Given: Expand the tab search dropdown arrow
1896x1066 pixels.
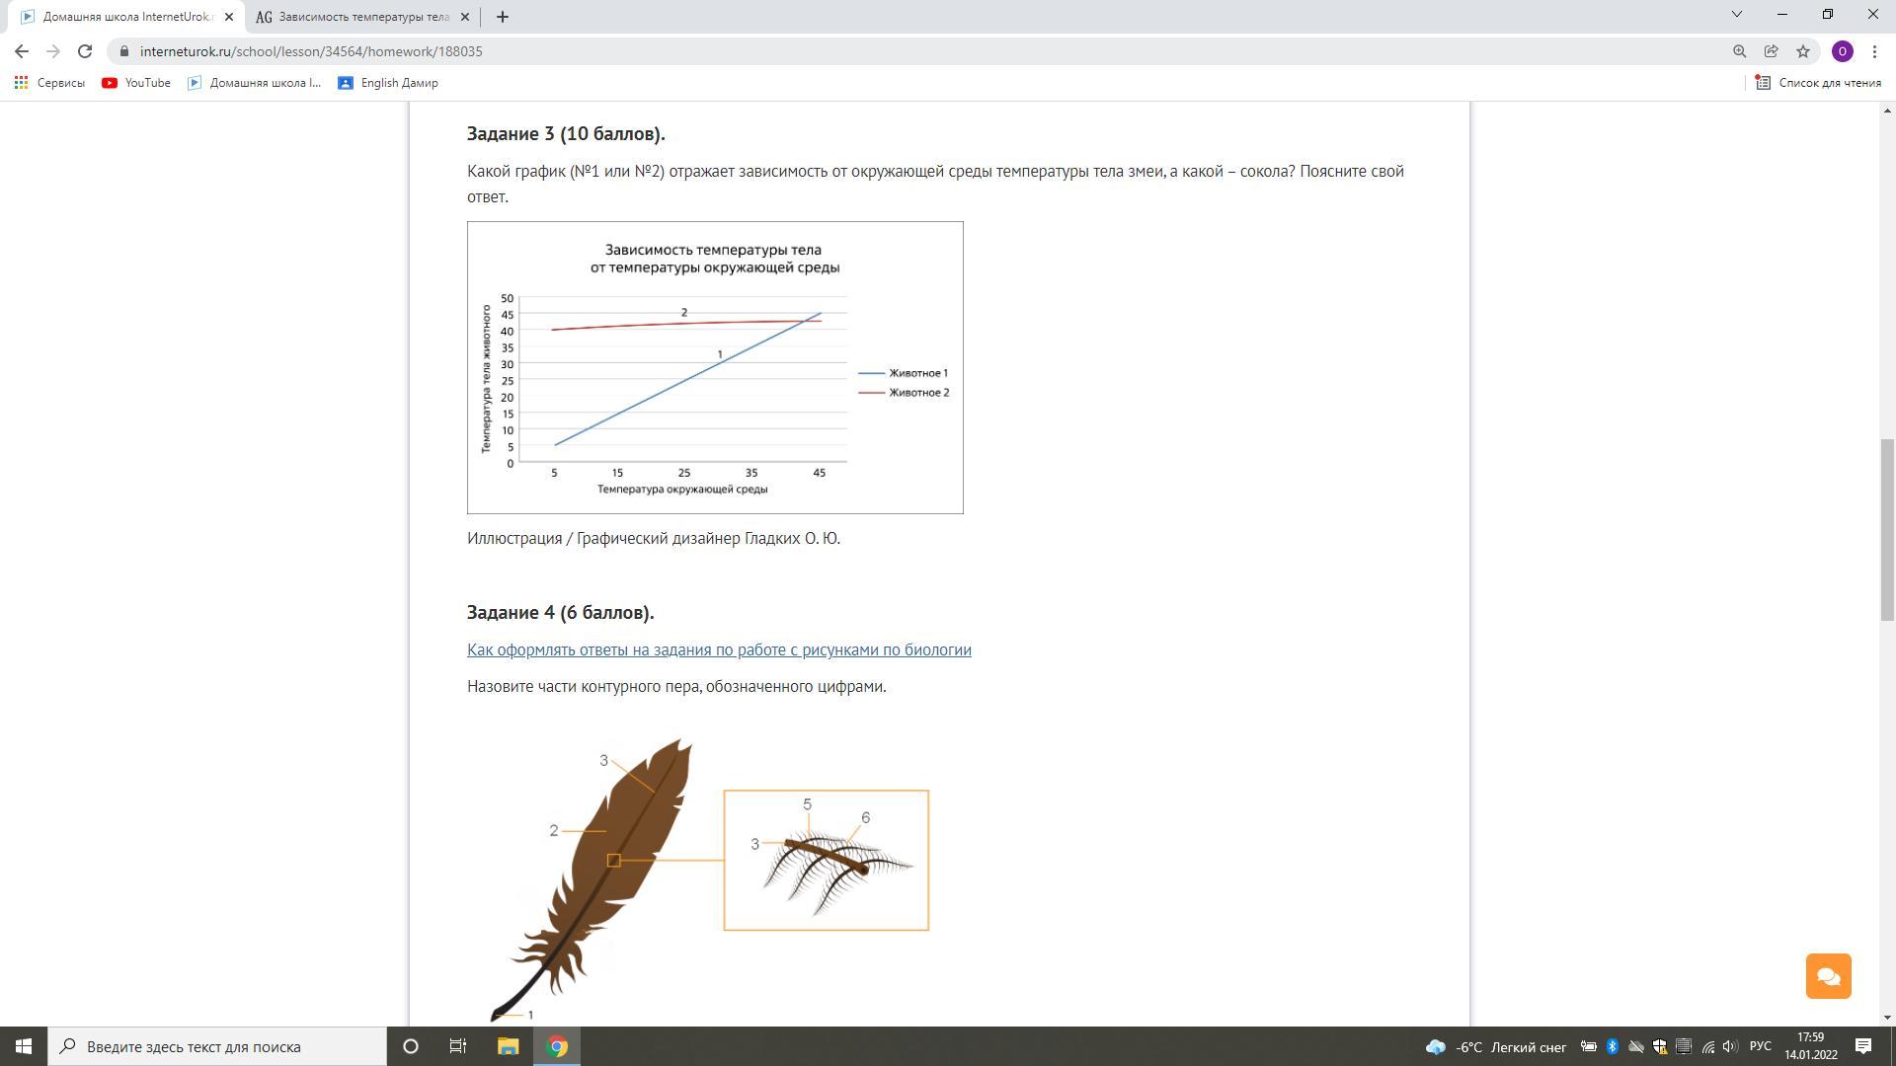Looking at the screenshot, I should [x=1737, y=15].
